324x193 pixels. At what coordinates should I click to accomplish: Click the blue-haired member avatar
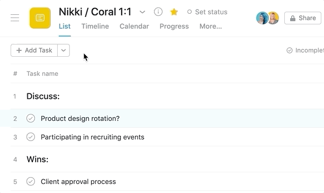tap(262, 18)
